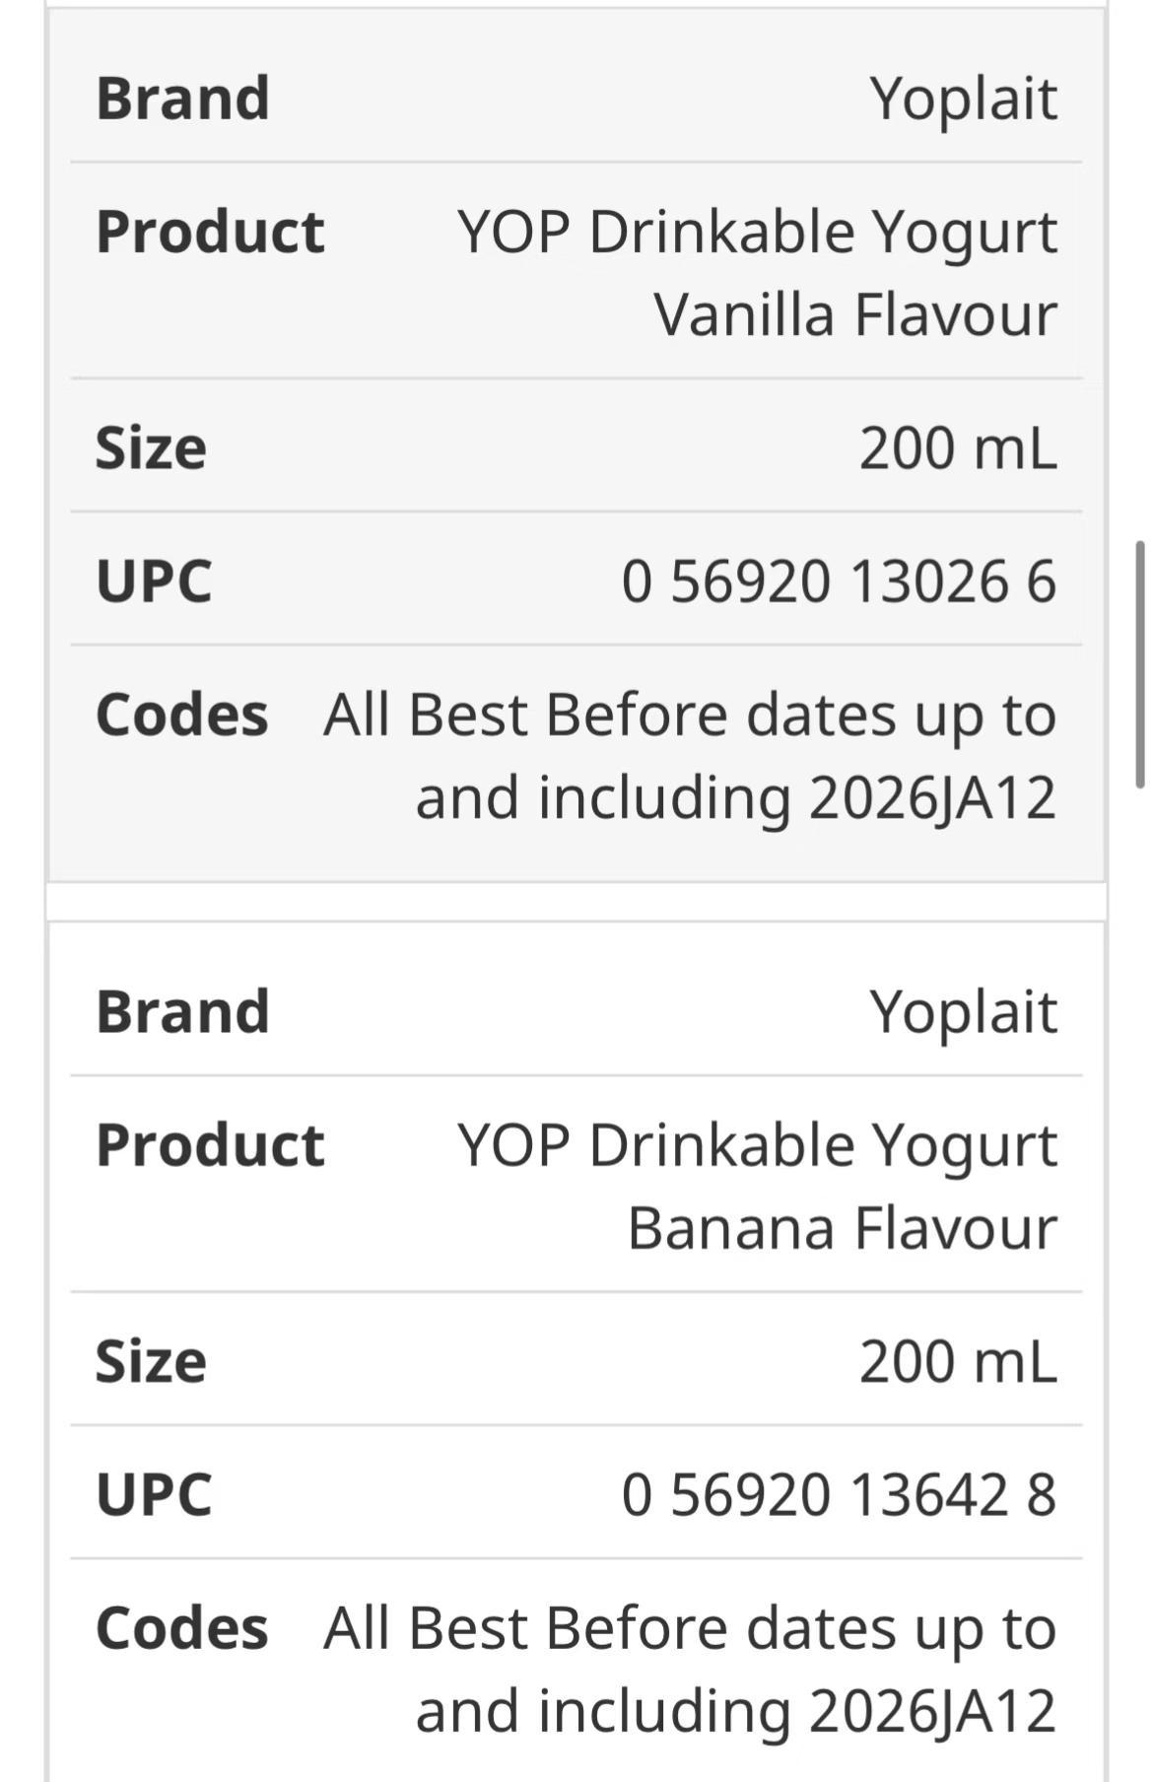The image size is (1153, 1782).
Task: Click the vertical scrollbar thumb
Action: click(x=1140, y=663)
